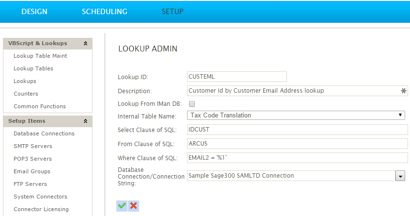Screen dimensions: 410x216
Task: Open the Database Connection dropdown arrow
Action: point(400,176)
